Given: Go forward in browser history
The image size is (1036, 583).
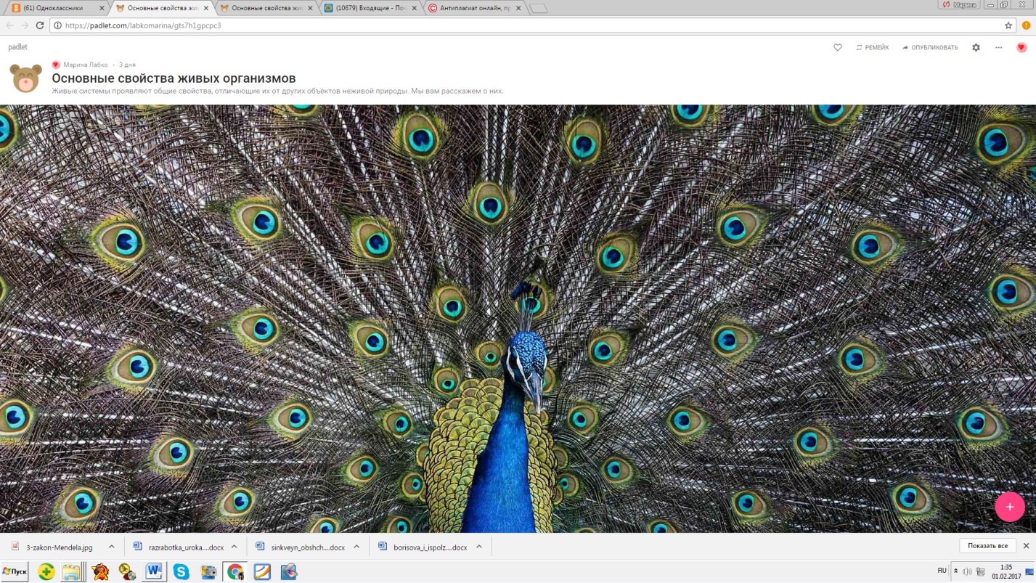Looking at the screenshot, I should (25, 25).
